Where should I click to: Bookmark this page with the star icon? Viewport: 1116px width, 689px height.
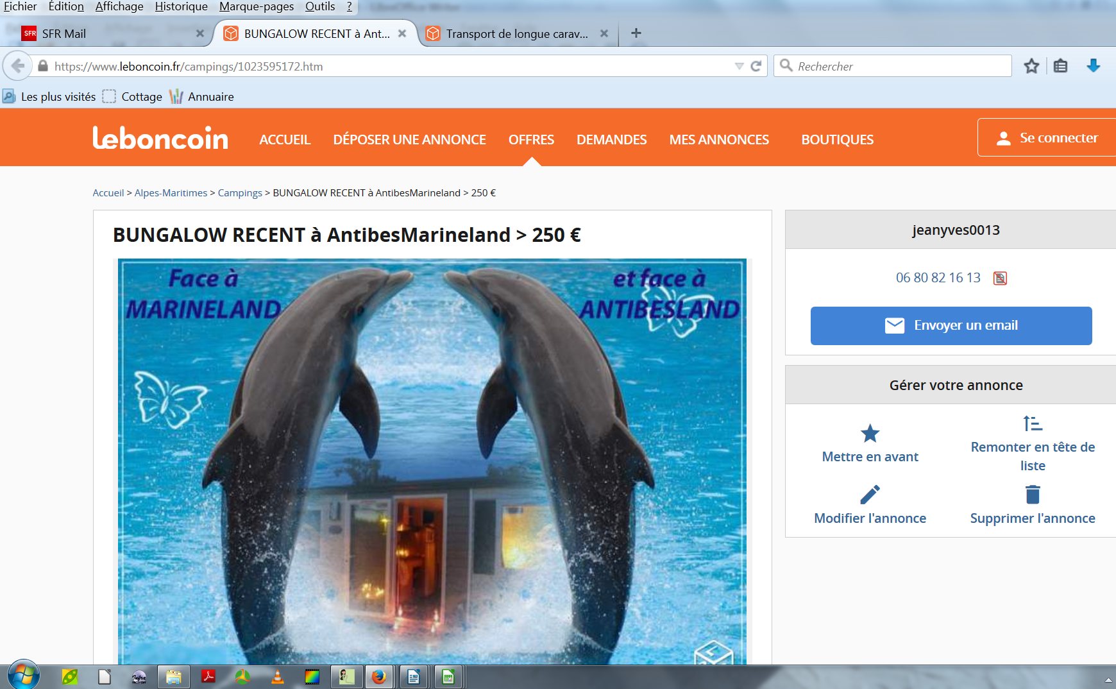(1031, 66)
